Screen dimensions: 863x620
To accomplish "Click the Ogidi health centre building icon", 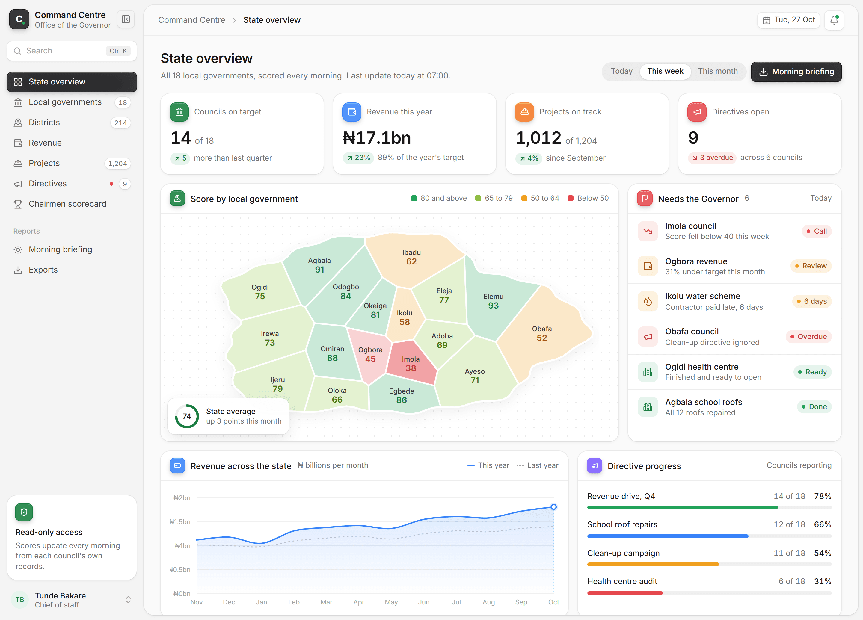I will (648, 372).
